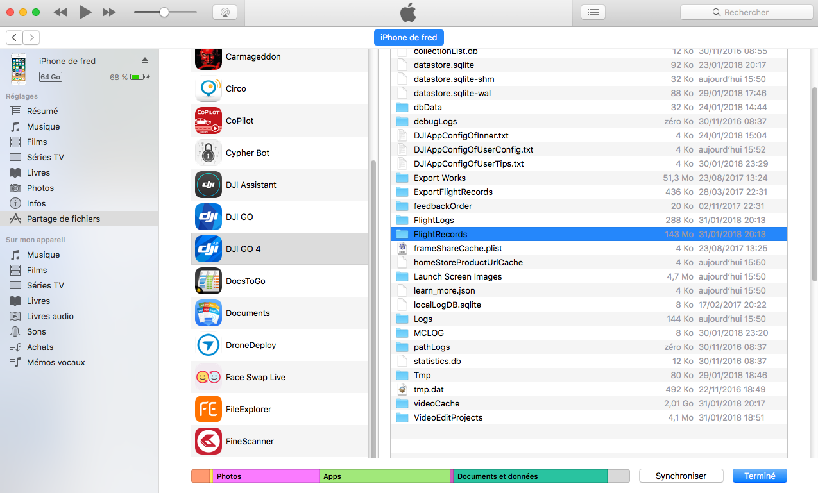Click the play button

point(85,12)
